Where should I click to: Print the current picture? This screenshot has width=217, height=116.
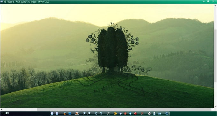(x=150, y=113)
